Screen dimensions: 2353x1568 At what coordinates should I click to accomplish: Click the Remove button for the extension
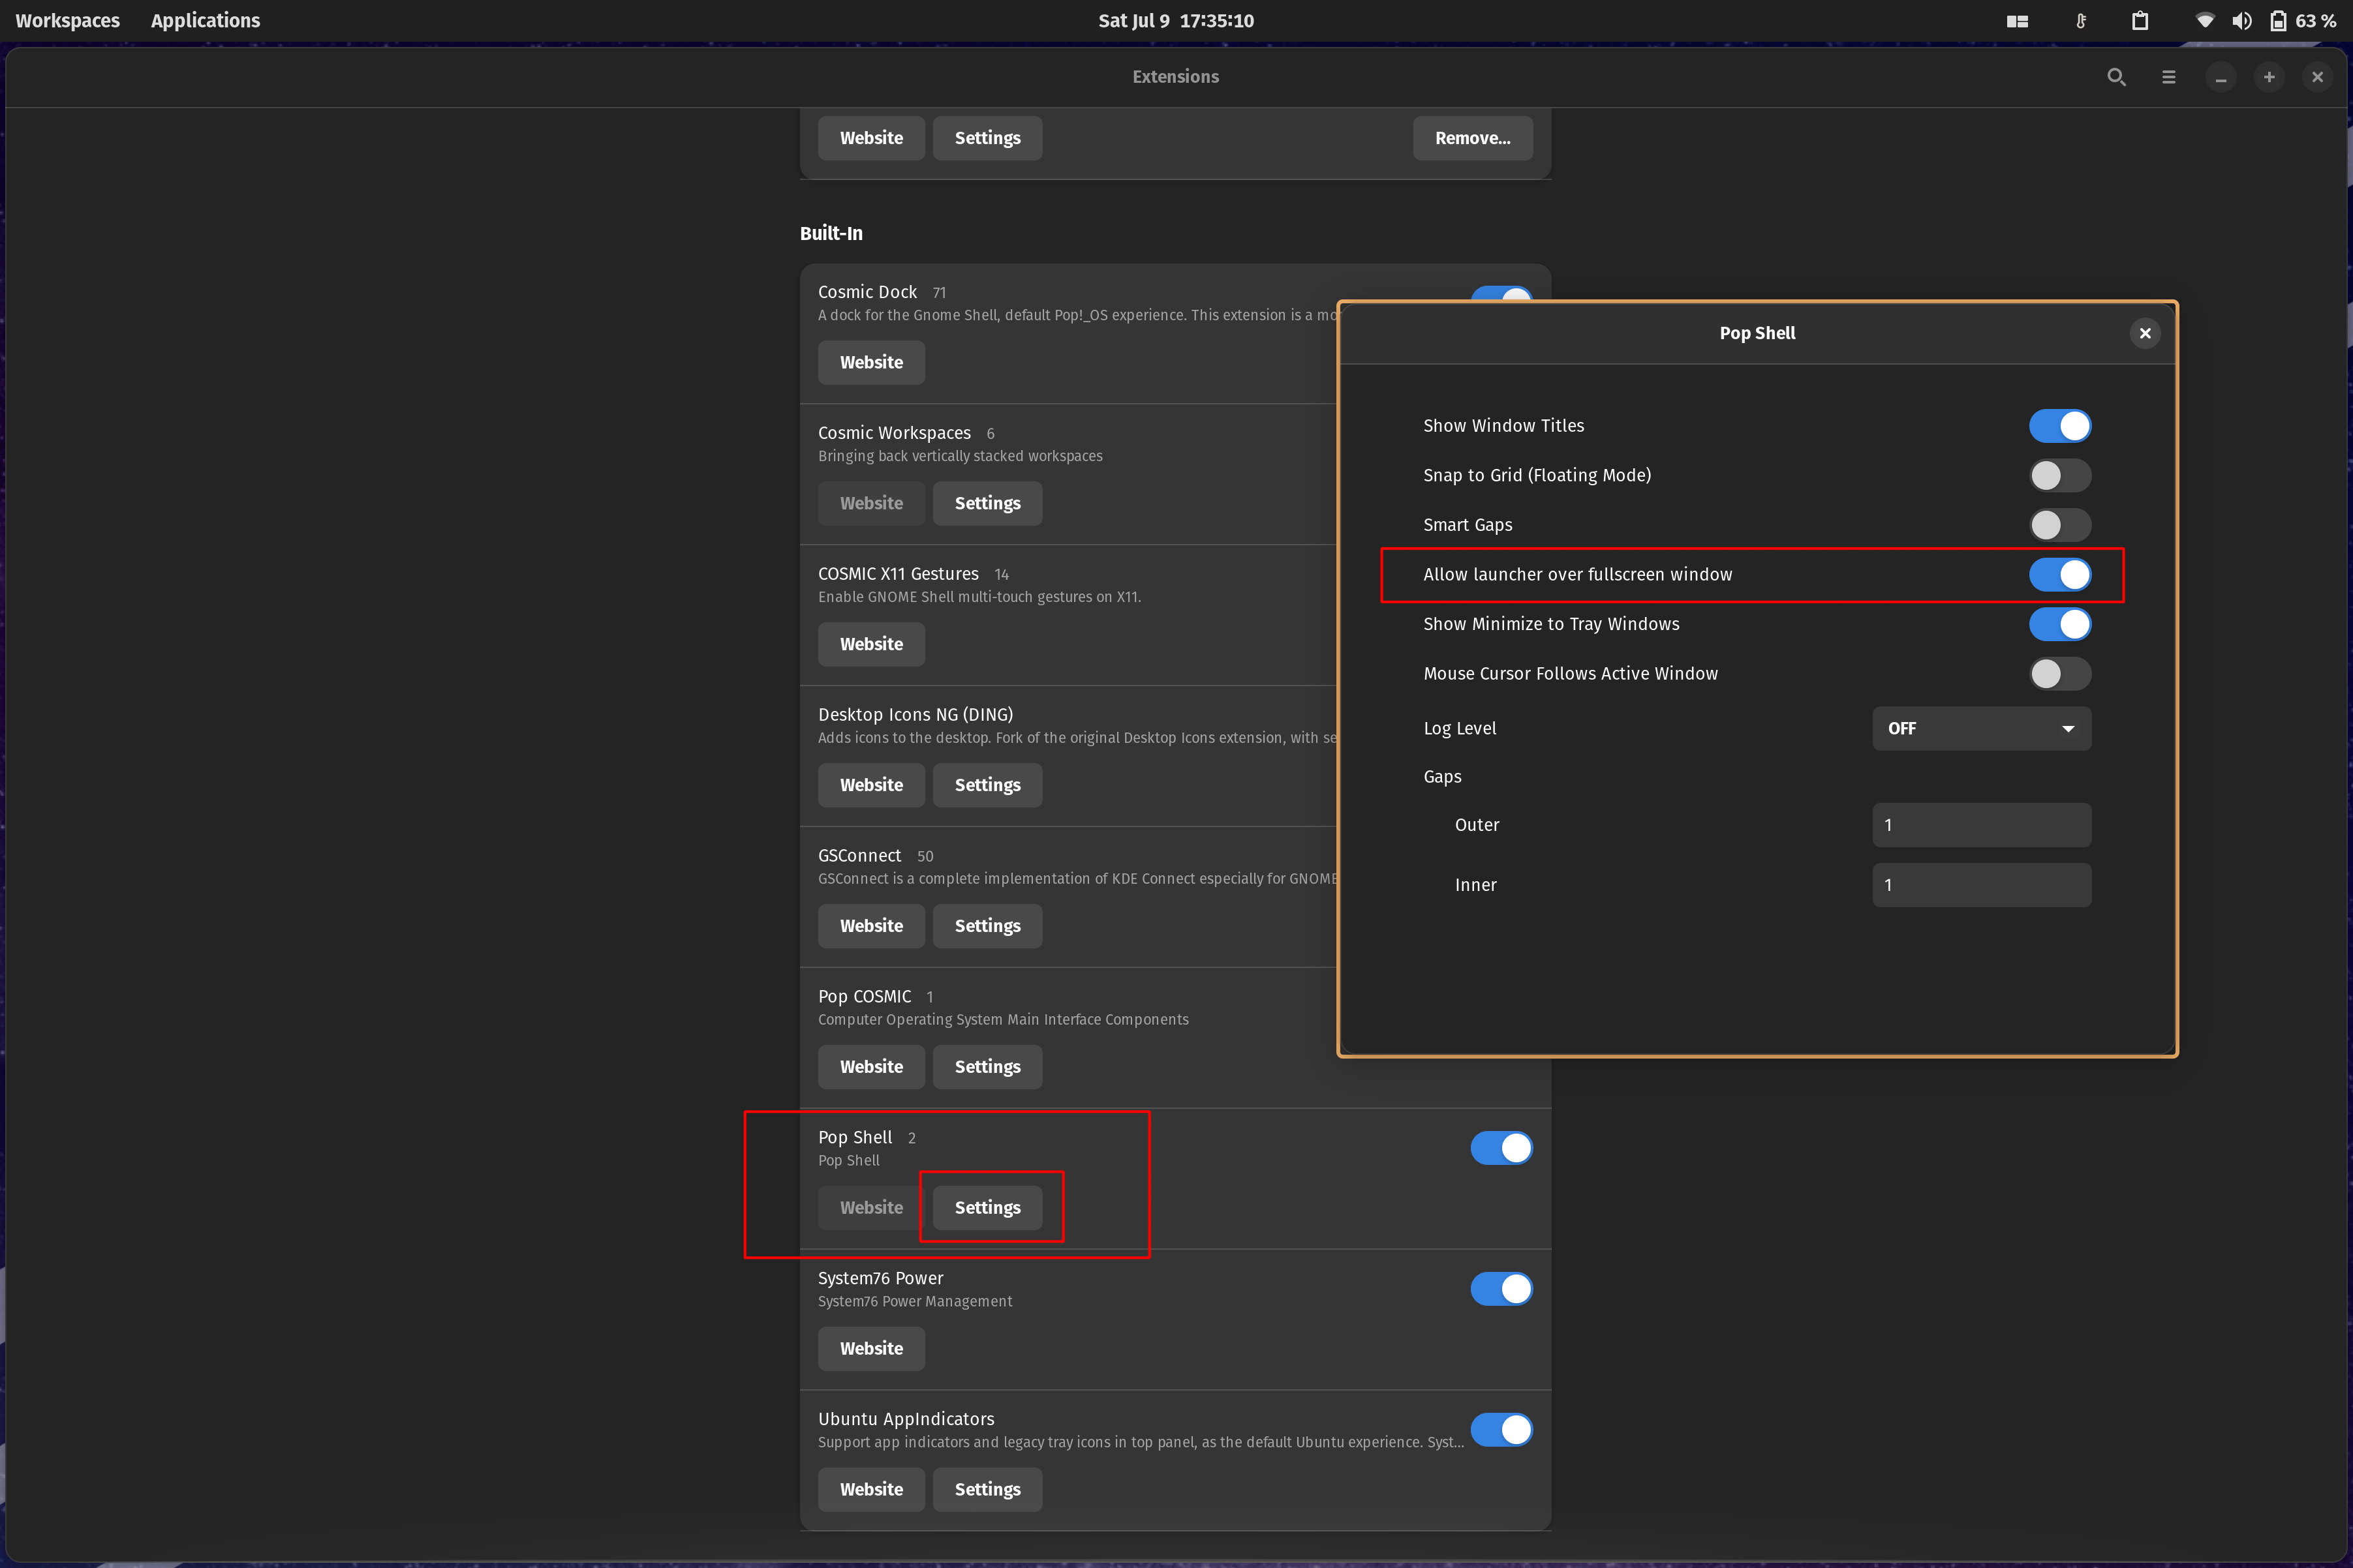point(1471,138)
